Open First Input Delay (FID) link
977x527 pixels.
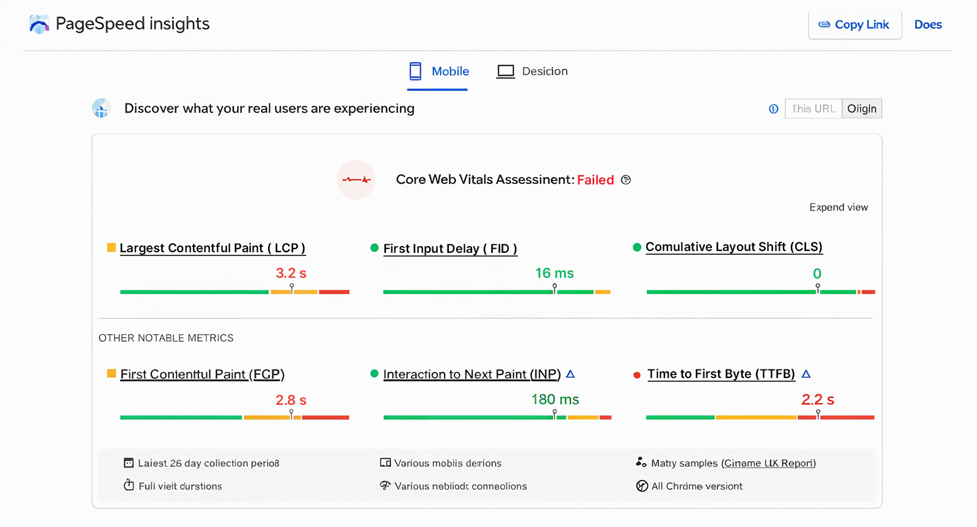[x=450, y=249]
